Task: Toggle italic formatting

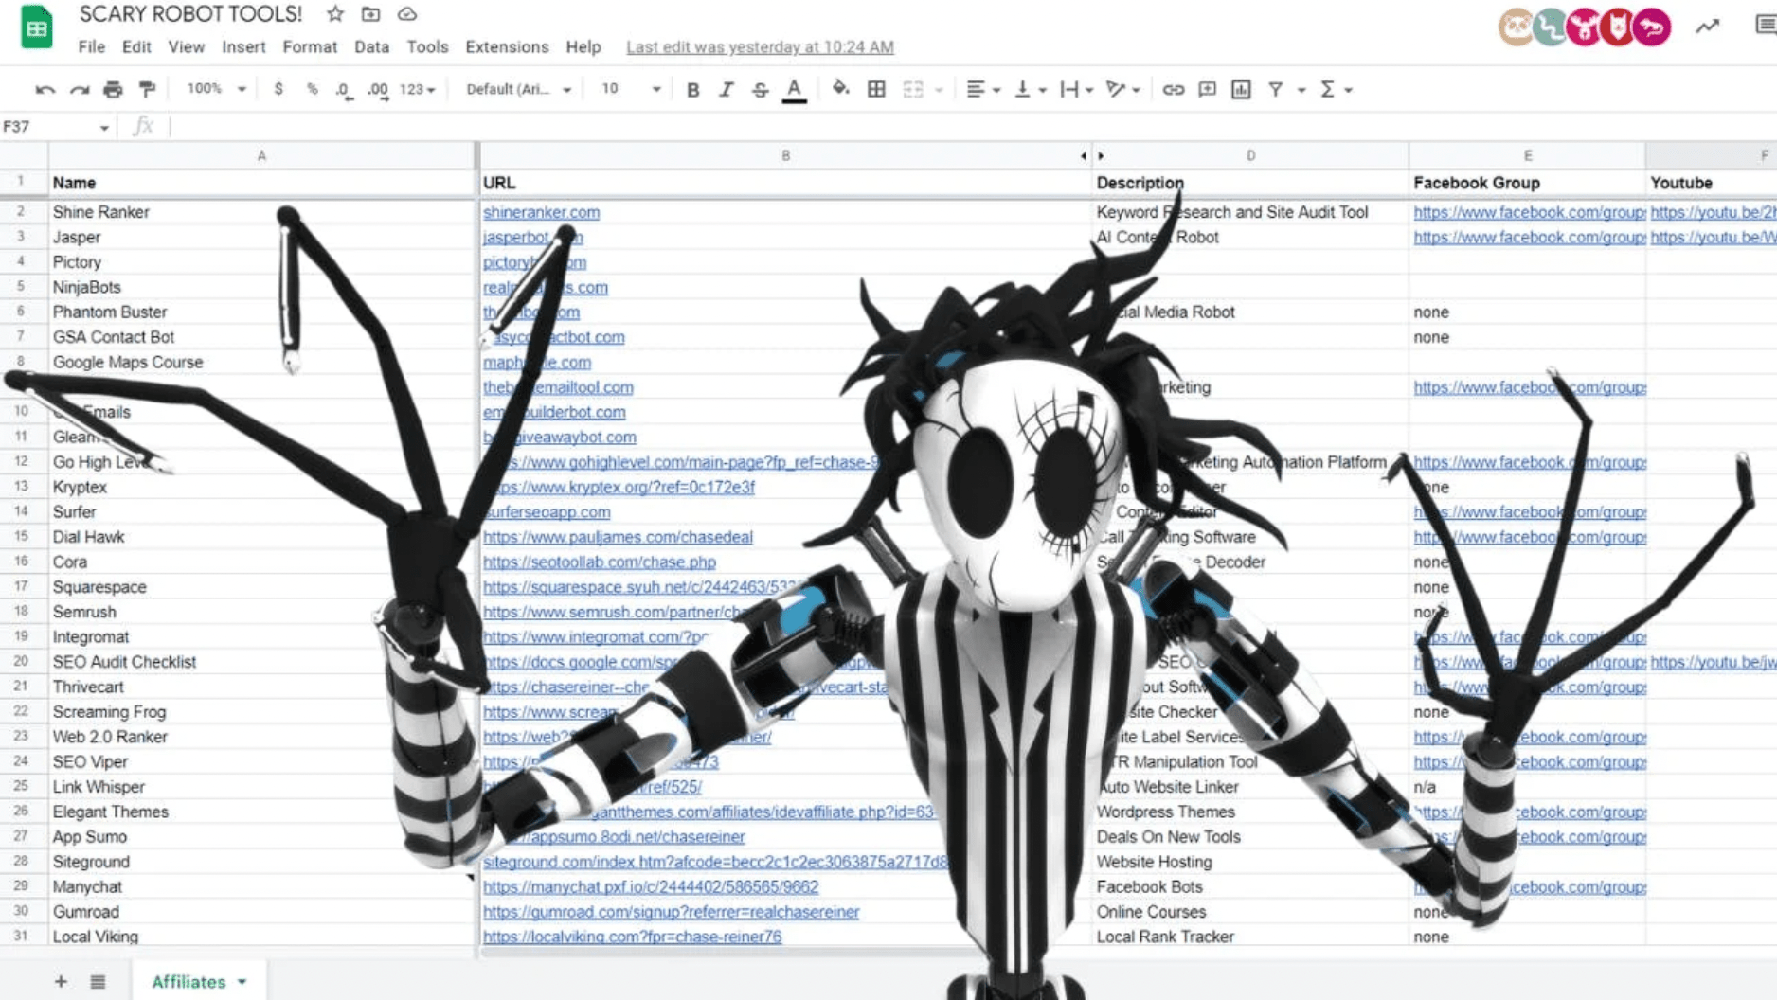Action: 726,89
